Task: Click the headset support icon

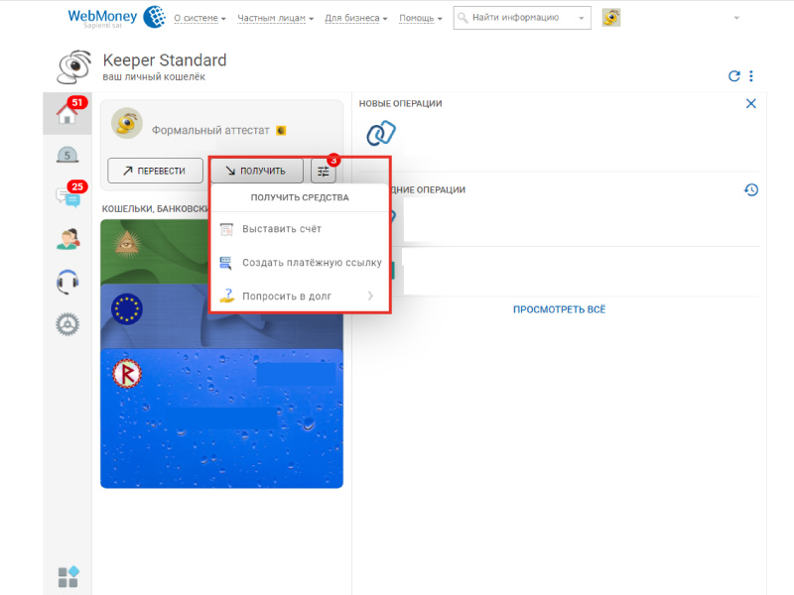Action: tap(66, 282)
